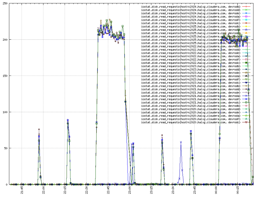The image size is (260, 198).
Task: Click legend entry host=c2021 dev=sdc
Action: point(196,103)
